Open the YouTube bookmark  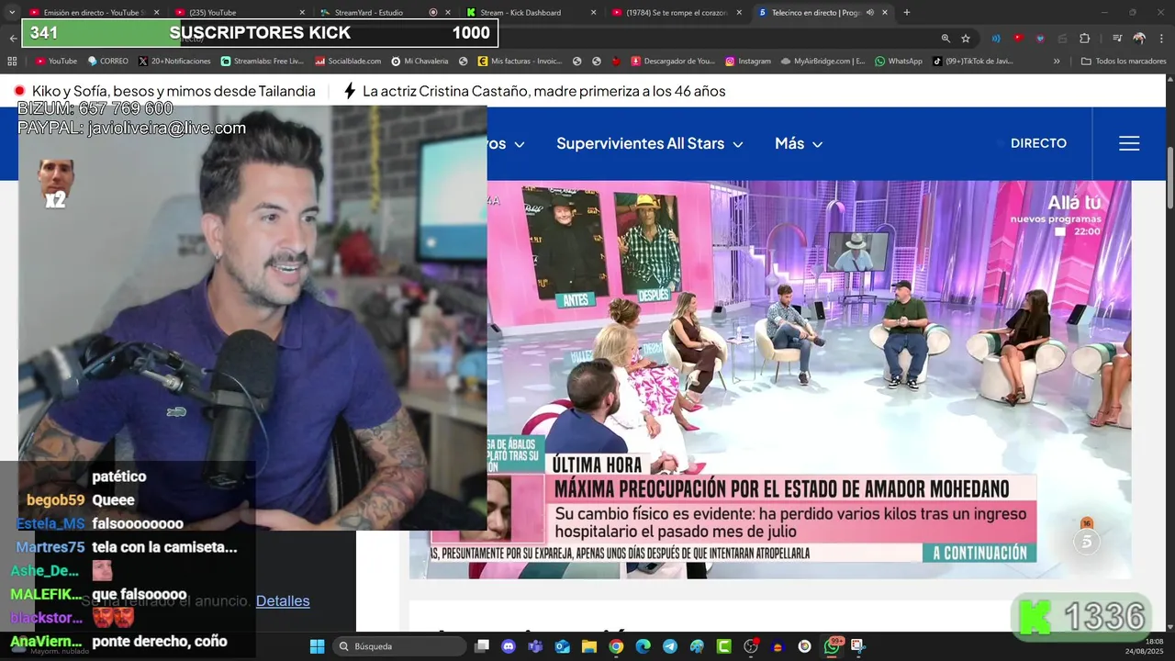tap(56, 62)
